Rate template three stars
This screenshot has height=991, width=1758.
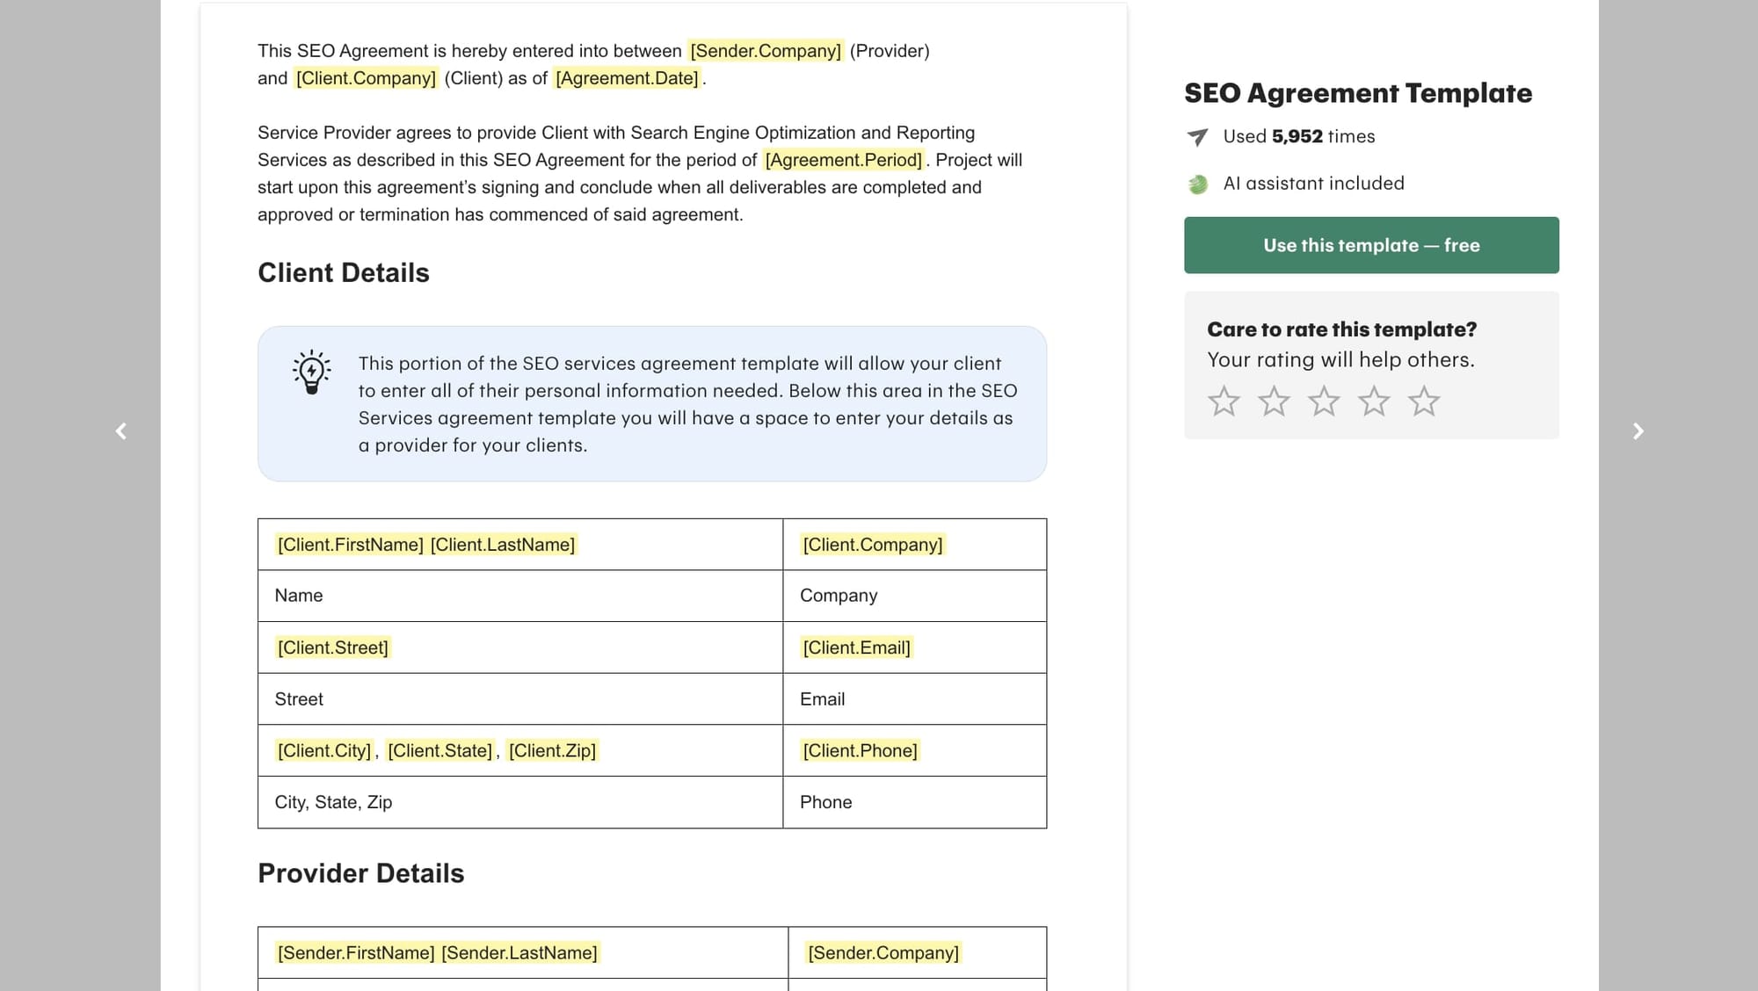tap(1324, 401)
